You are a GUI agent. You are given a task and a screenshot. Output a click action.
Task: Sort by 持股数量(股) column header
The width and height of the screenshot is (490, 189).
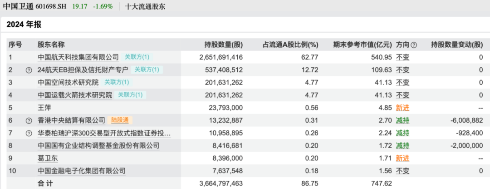click(224, 45)
